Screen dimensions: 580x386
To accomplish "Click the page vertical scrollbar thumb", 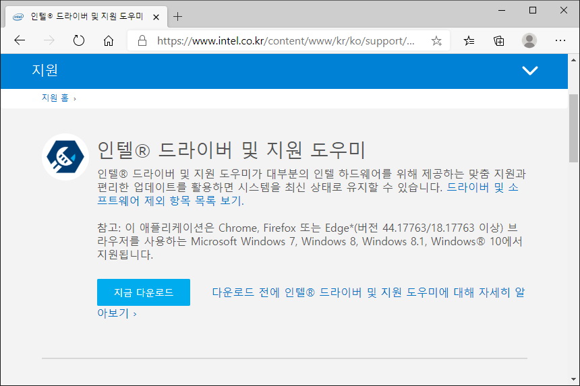I will (573, 128).
